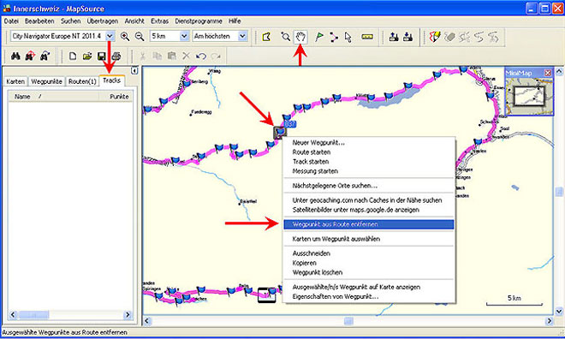Switch to the Tracks tab
This screenshot has width=565, height=339.
pos(111,80)
